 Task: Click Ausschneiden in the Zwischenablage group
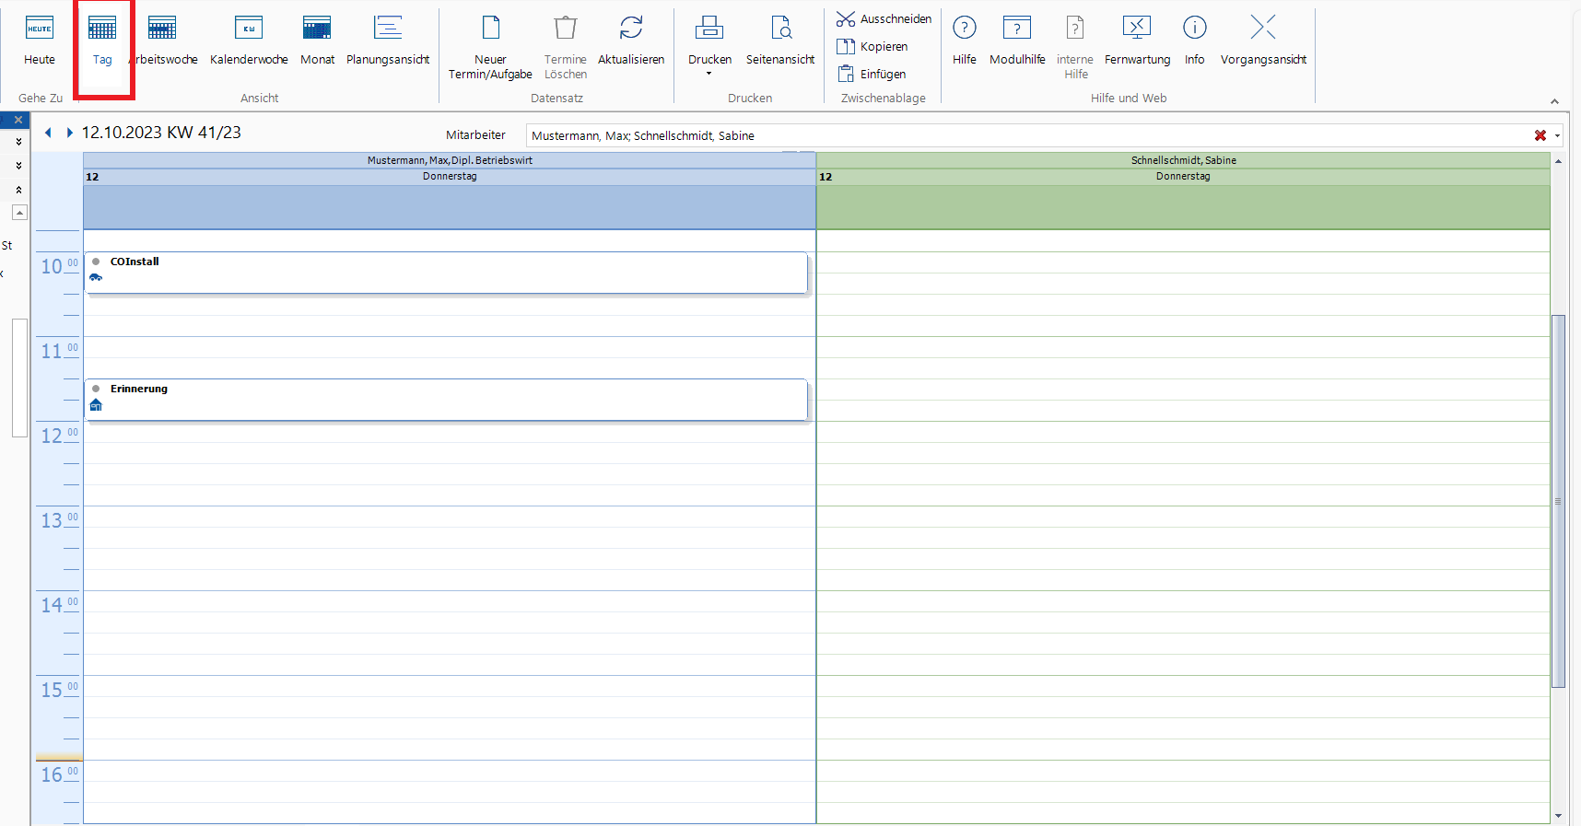tap(884, 18)
